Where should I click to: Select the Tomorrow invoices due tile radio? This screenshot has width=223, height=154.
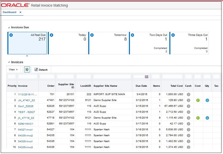tap(92, 35)
